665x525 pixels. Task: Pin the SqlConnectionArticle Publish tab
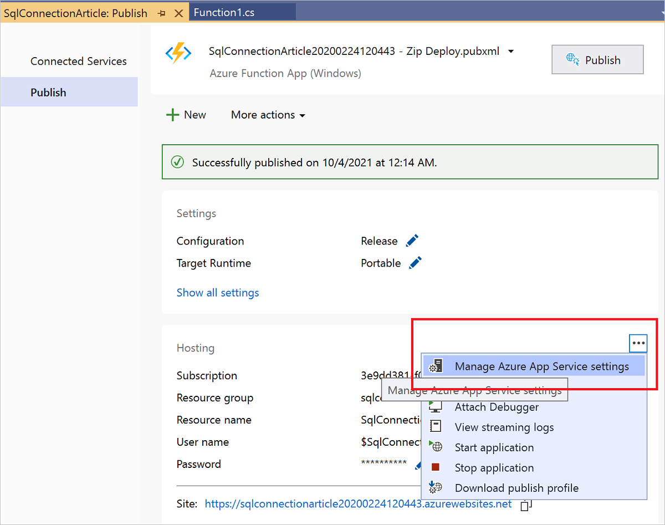(162, 13)
